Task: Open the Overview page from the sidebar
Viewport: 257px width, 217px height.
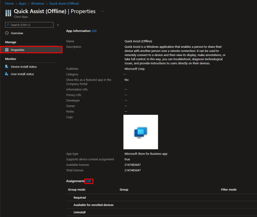Action: pos(17,33)
